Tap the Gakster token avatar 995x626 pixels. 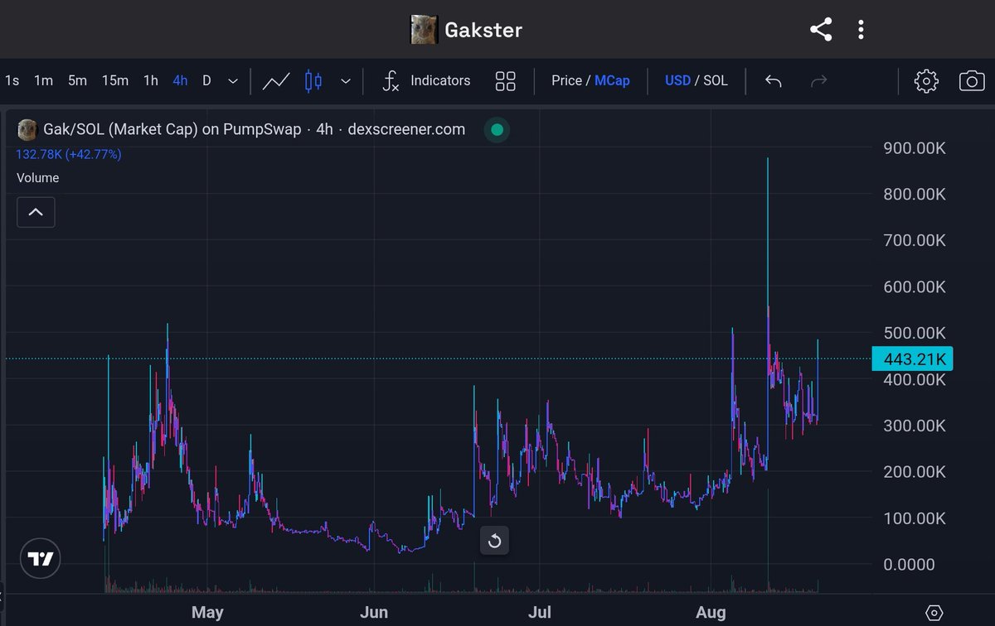click(x=424, y=31)
